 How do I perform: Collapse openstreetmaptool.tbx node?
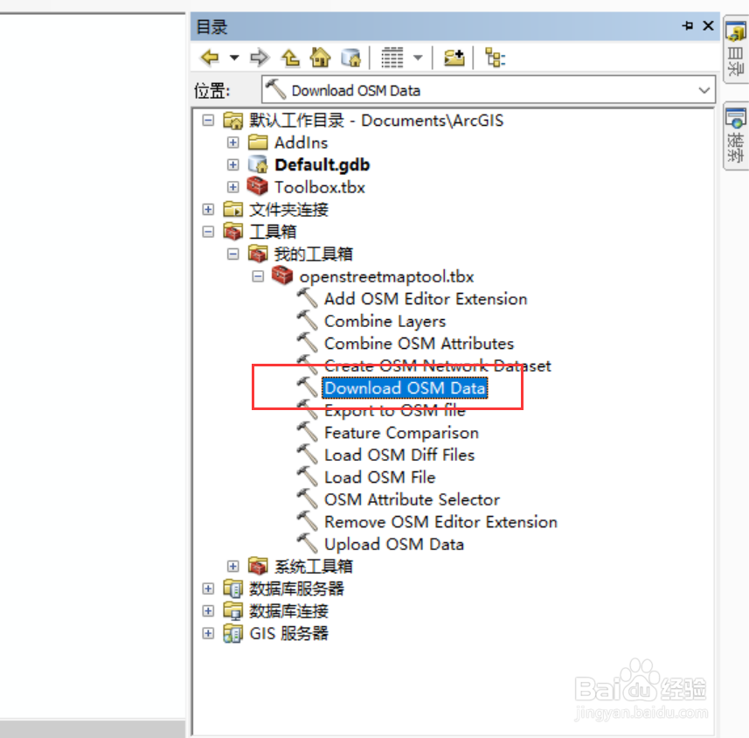[x=258, y=276]
